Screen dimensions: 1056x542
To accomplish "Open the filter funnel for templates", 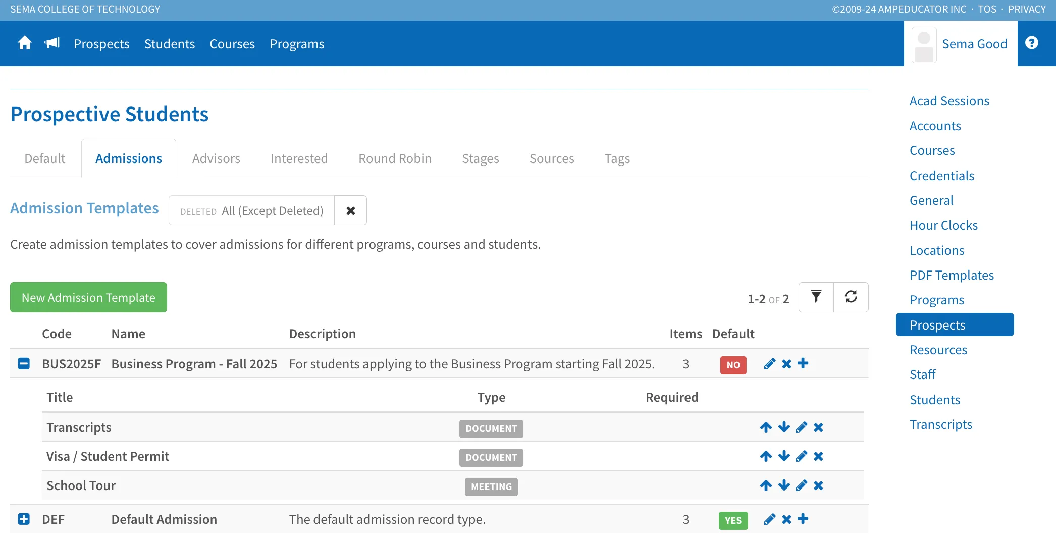I will 816,297.
